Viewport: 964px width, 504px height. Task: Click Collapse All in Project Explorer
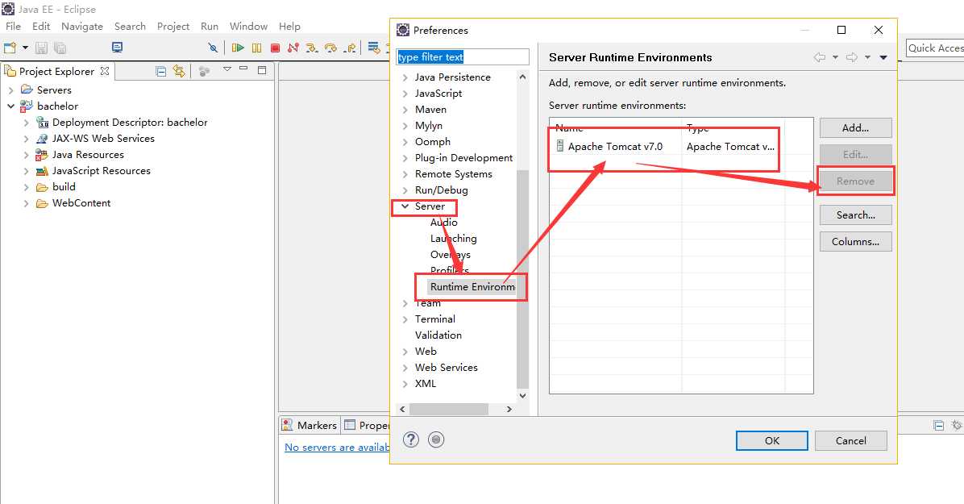click(x=161, y=71)
